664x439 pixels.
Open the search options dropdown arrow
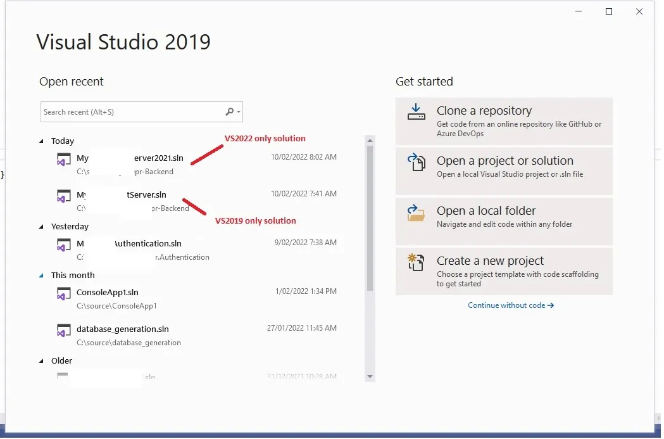click(239, 112)
